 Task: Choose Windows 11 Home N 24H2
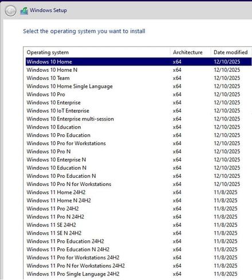(139, 200)
